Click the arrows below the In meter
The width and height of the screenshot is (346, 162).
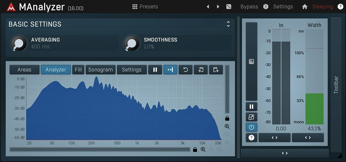coord(274,138)
